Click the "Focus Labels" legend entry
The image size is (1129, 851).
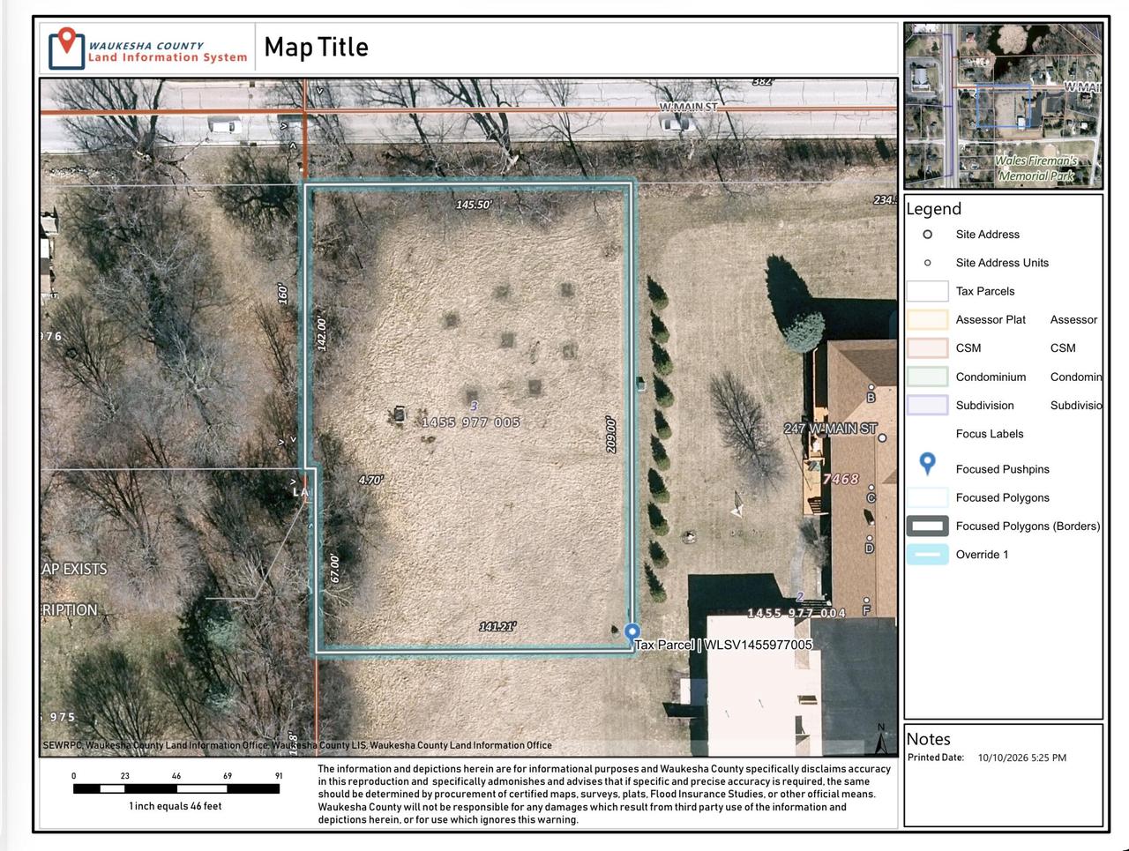coord(990,434)
